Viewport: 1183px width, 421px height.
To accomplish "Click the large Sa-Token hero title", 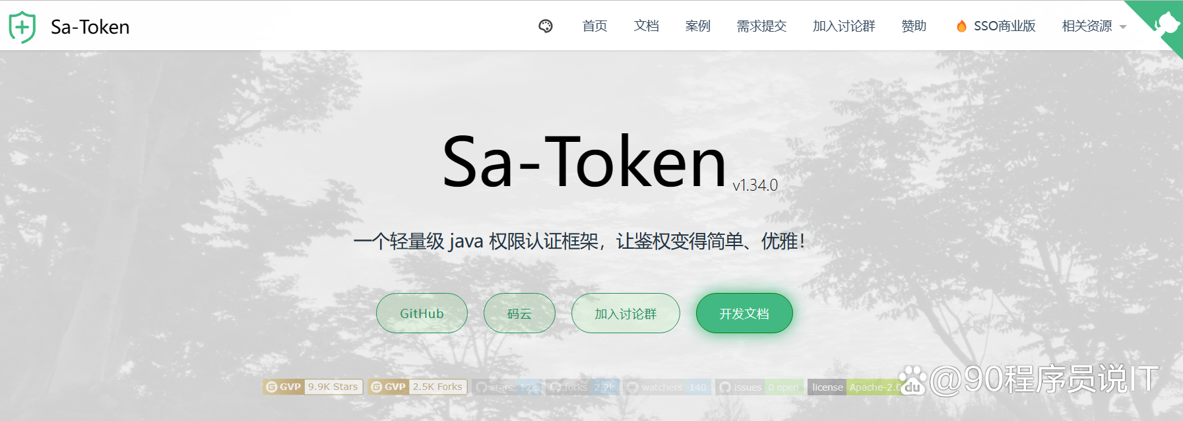I will 585,162.
